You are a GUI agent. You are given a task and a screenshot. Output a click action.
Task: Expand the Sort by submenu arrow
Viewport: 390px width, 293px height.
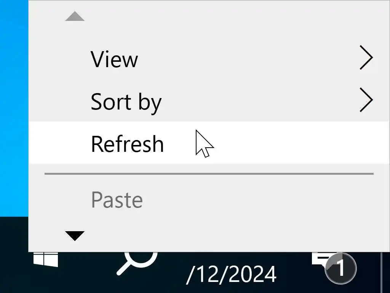(x=366, y=101)
